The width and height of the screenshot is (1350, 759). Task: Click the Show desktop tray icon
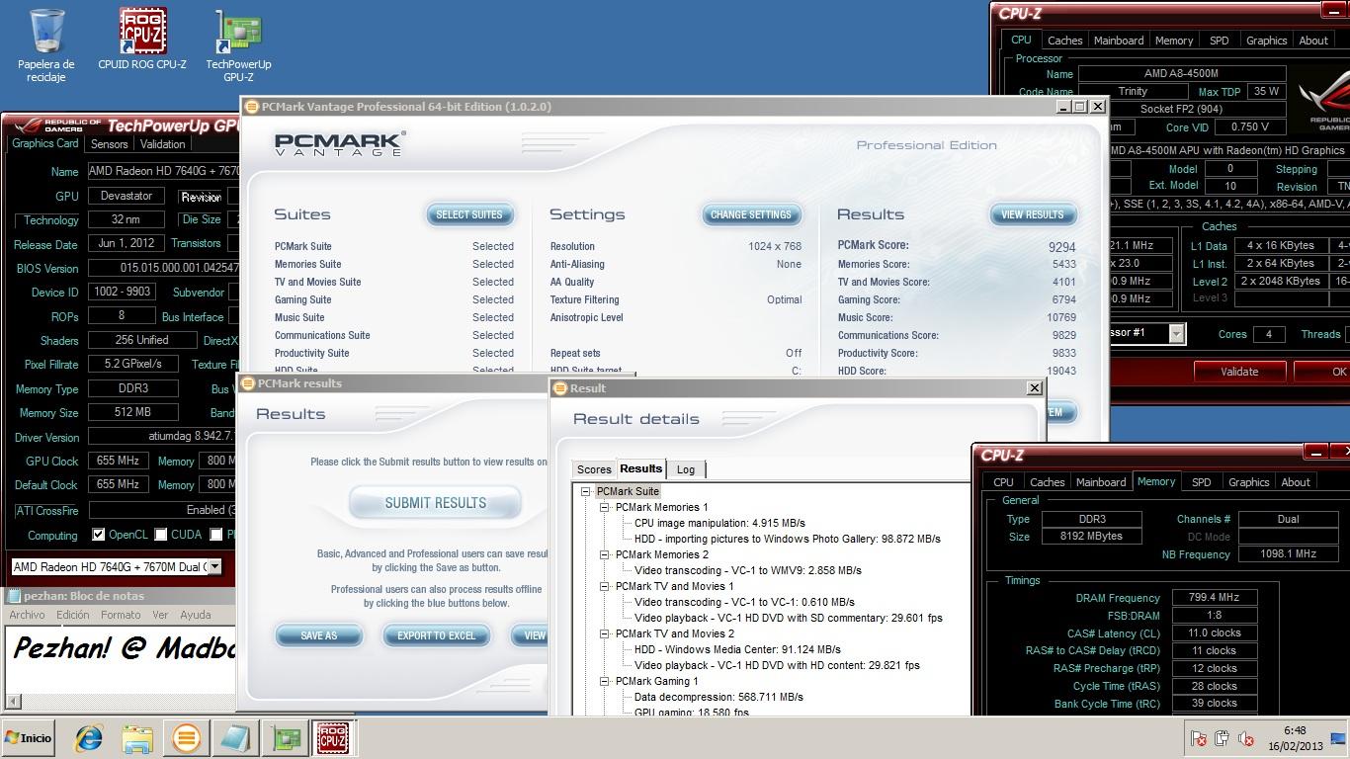pyautogui.click(x=1338, y=738)
